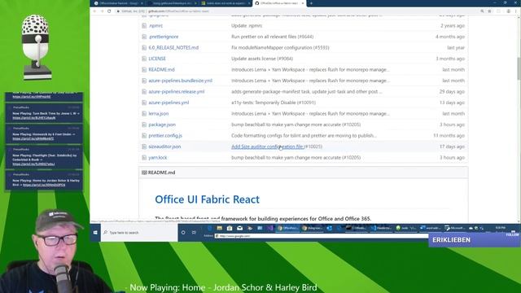Image resolution: width=521 pixels, height=293 pixels.
Task: Open the Microsoft Store taskbar icon
Action: pos(230,228)
